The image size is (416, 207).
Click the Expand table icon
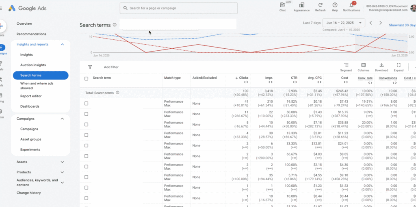pos(399,65)
